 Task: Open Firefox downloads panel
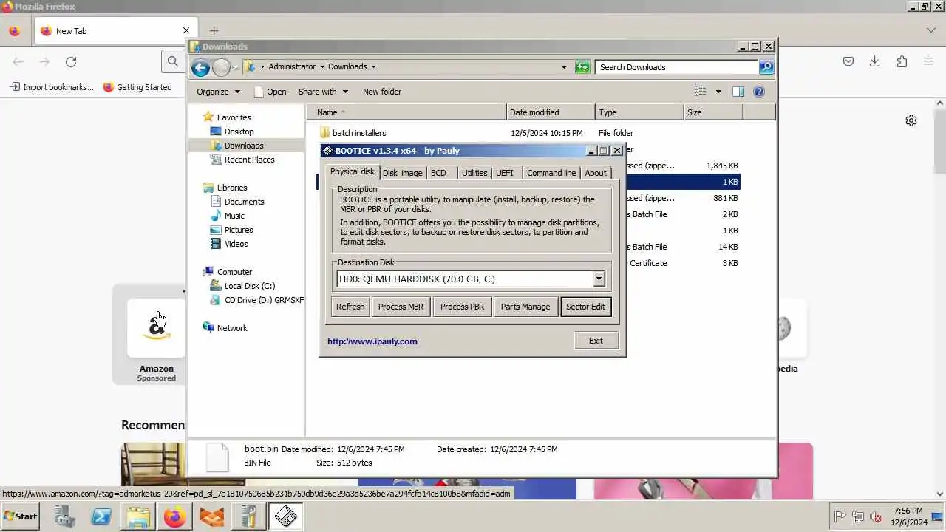pos(874,62)
